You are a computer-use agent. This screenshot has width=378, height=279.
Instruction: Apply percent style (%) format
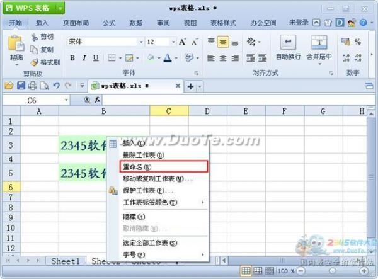(358, 42)
